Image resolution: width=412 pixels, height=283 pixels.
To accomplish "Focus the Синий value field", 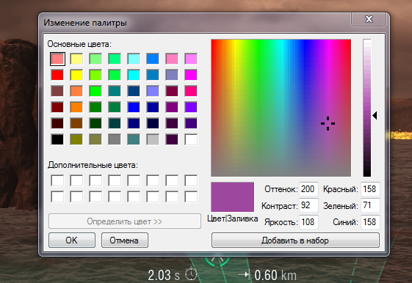I will click(370, 222).
